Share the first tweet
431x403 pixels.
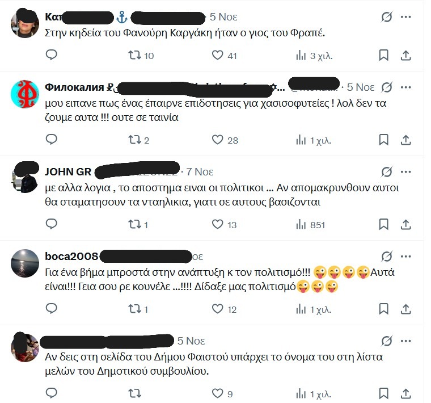coord(405,55)
